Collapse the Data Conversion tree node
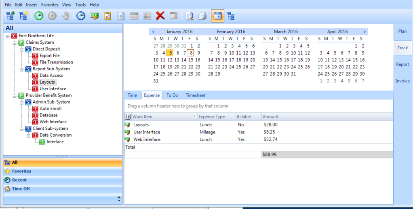The width and height of the screenshot is (413, 209). tap(28, 135)
